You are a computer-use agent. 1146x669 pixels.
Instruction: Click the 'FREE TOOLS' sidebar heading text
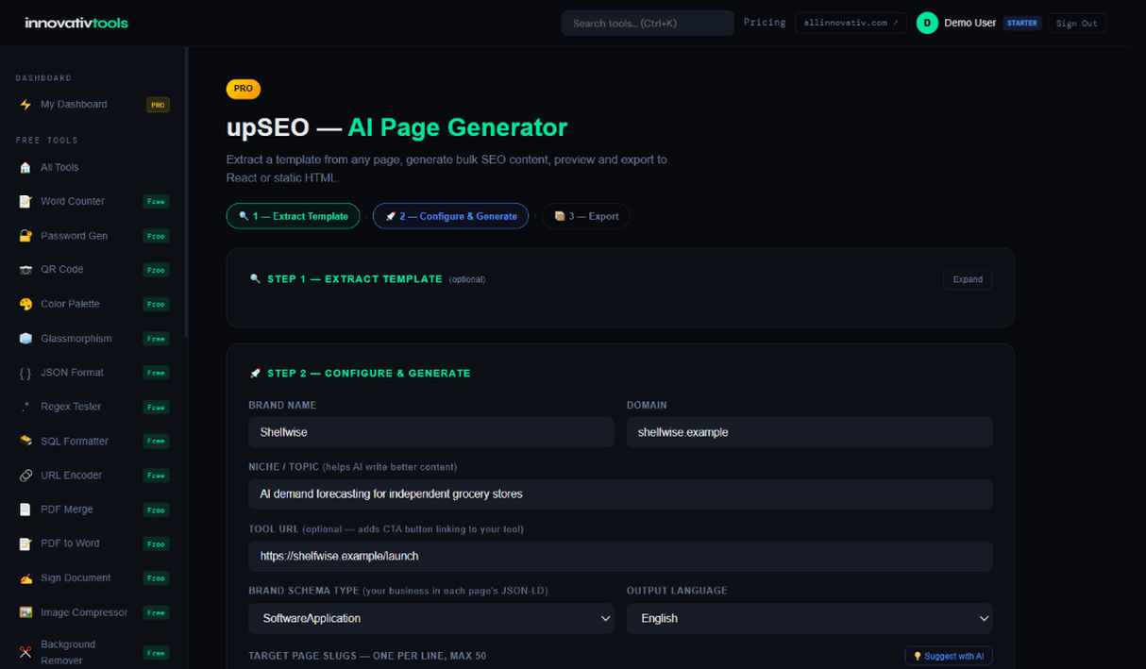point(47,141)
